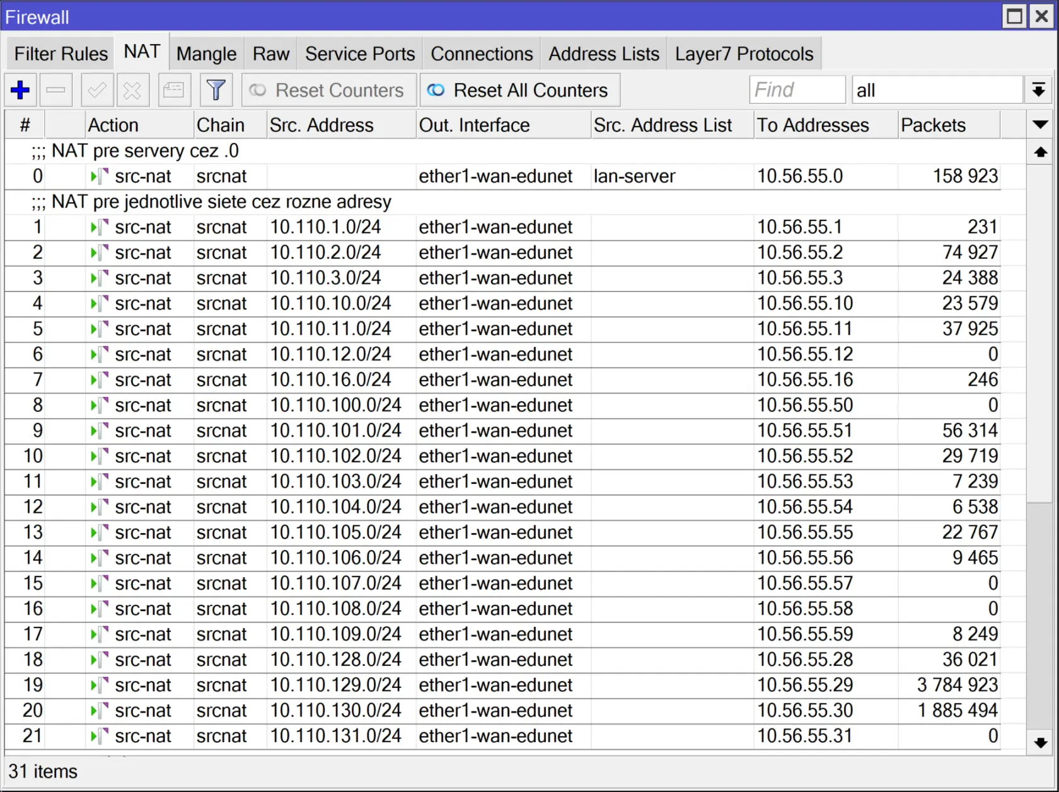Disable rule using X toolbar icon
Image resolution: width=1059 pixels, height=792 pixels.
(x=132, y=90)
